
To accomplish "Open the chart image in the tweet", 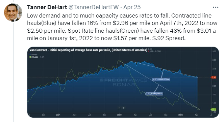I will [123, 82].
